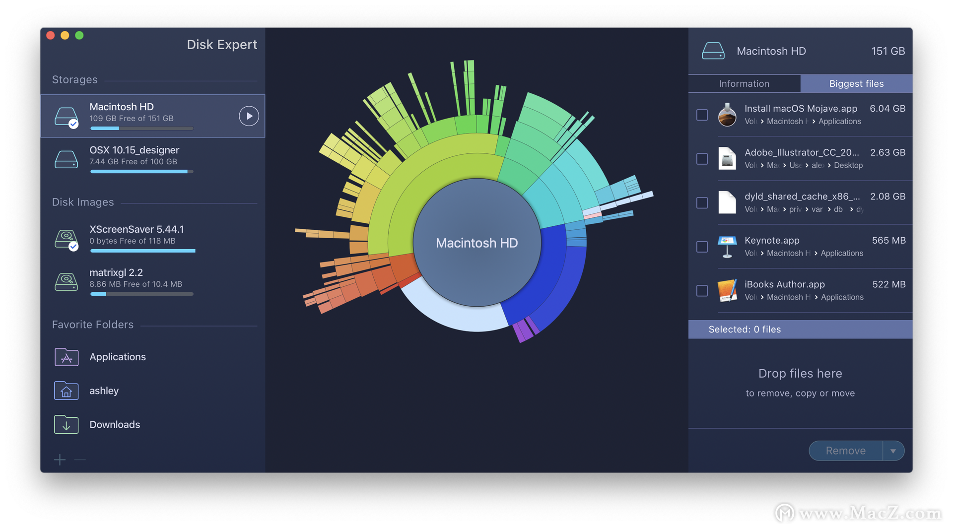Check the dyld_shared_cache_x86 file checkbox
Screen dimensions: 953x526
(702, 203)
